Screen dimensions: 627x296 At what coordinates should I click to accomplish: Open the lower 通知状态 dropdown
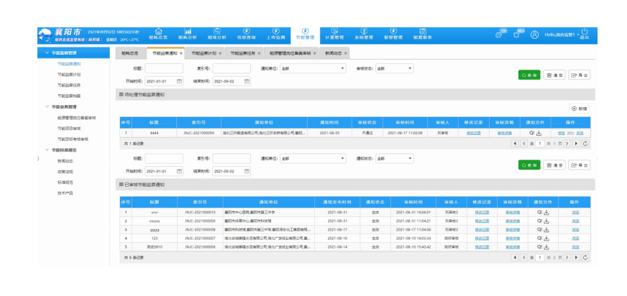click(394, 159)
